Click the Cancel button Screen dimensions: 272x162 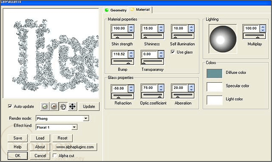point(40,156)
